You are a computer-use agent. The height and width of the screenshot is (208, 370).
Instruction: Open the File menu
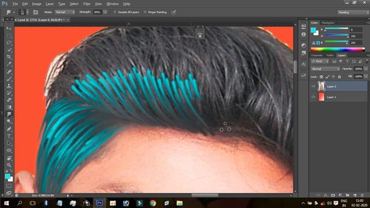pyautogui.click(x=15, y=4)
